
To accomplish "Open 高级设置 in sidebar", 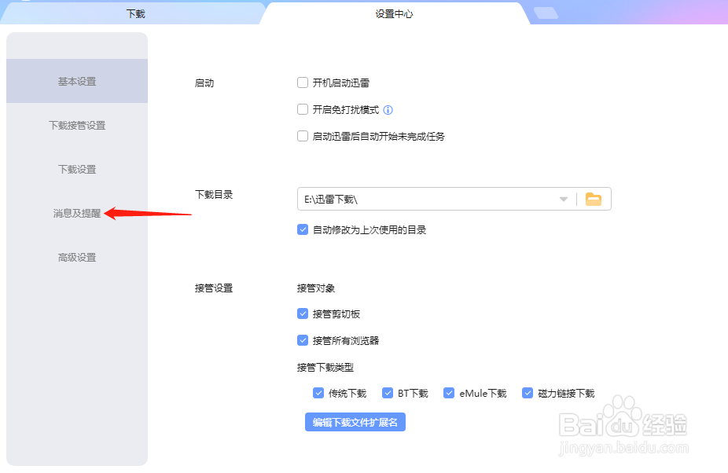I will click(77, 257).
